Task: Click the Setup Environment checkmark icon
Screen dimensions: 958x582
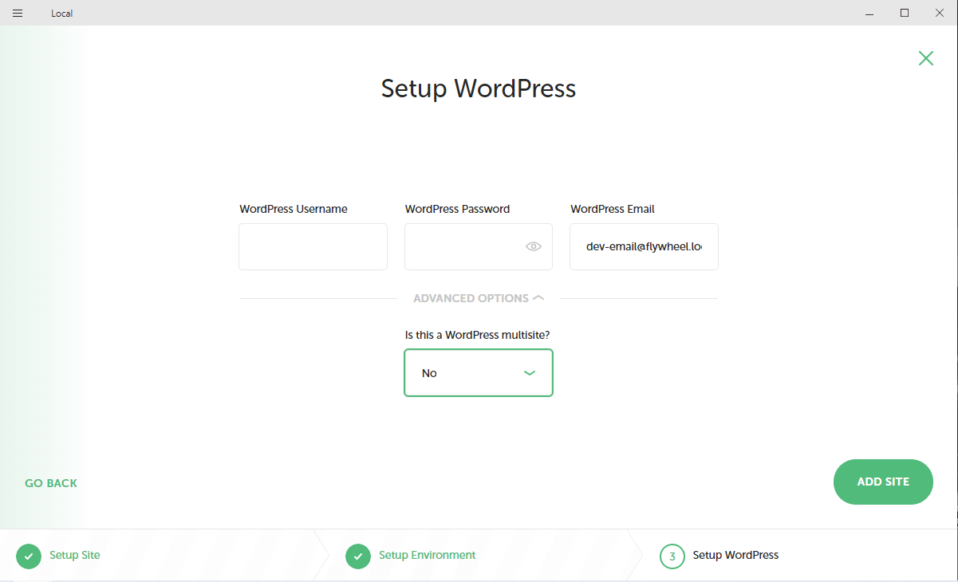Action: (358, 556)
